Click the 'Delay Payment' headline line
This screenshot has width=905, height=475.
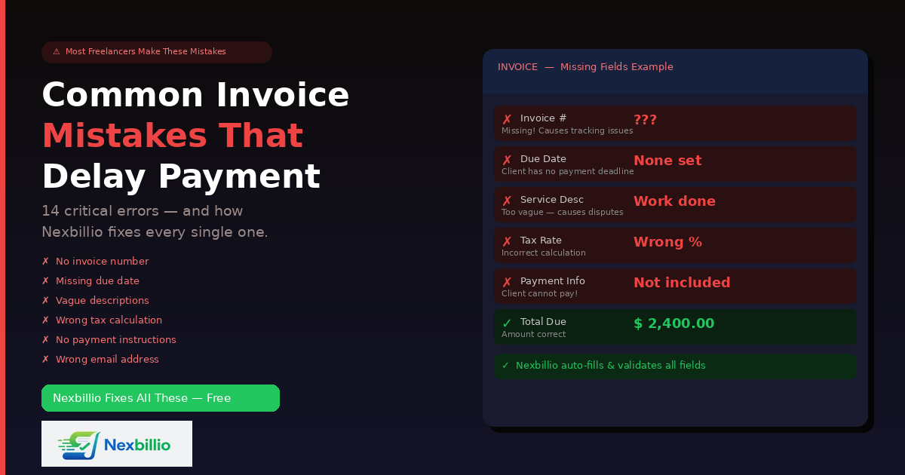coord(181,176)
